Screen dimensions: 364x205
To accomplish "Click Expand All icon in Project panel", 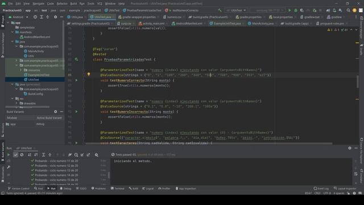I will (x=42, y=17).
